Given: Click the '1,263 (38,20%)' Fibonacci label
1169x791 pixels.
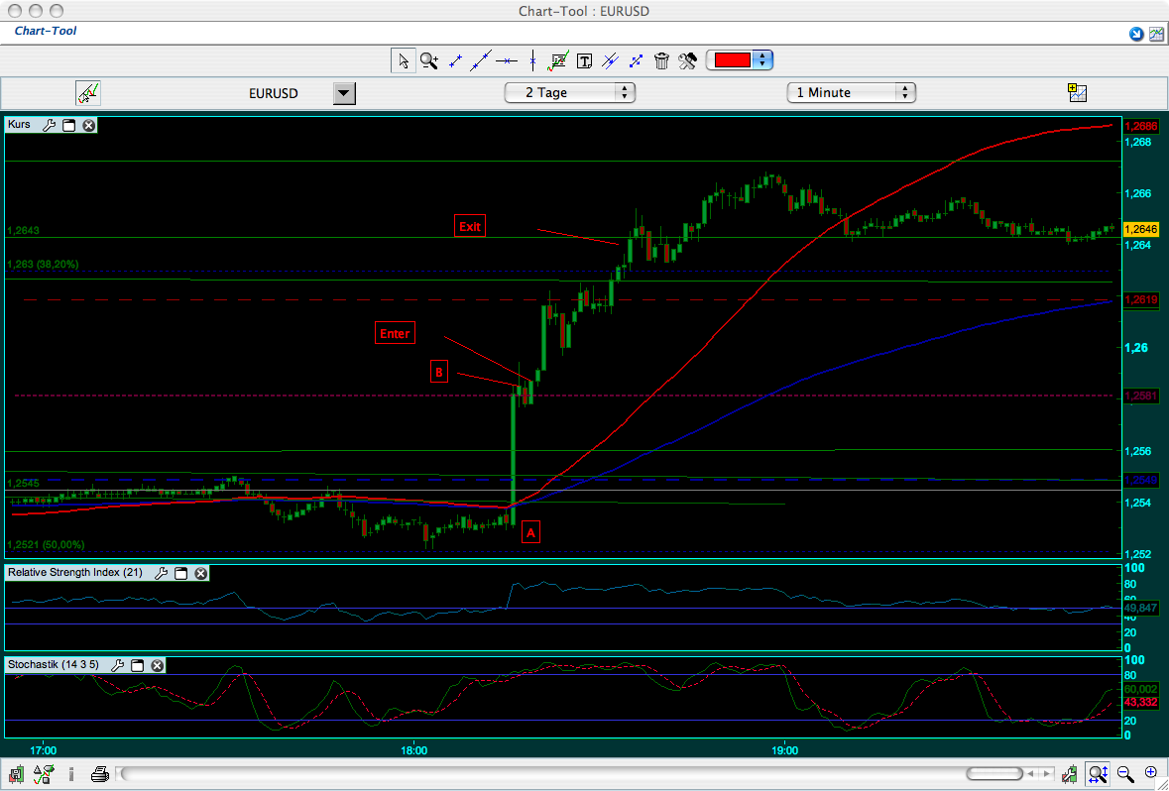Looking at the screenshot, I should (43, 264).
